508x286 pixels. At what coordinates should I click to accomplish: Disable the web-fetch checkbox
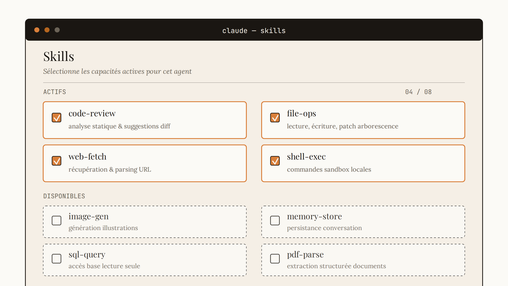56,161
